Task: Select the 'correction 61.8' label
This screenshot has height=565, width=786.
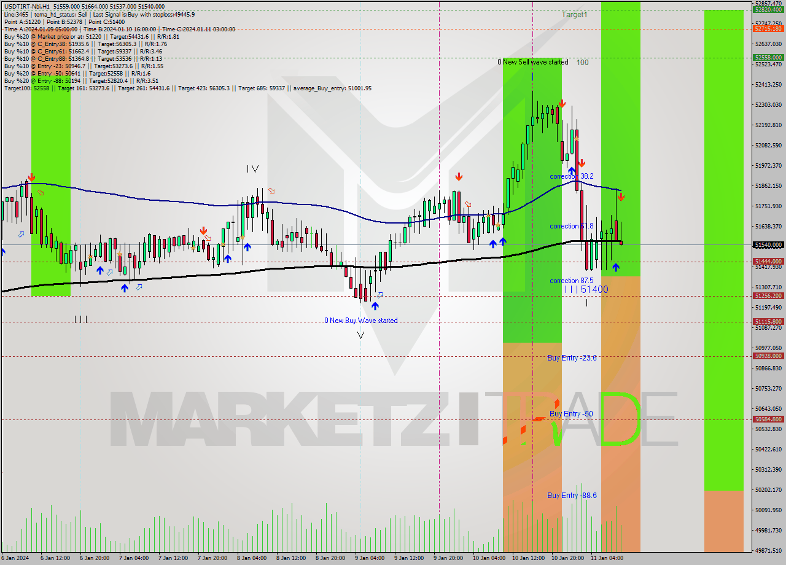Action: (572, 226)
